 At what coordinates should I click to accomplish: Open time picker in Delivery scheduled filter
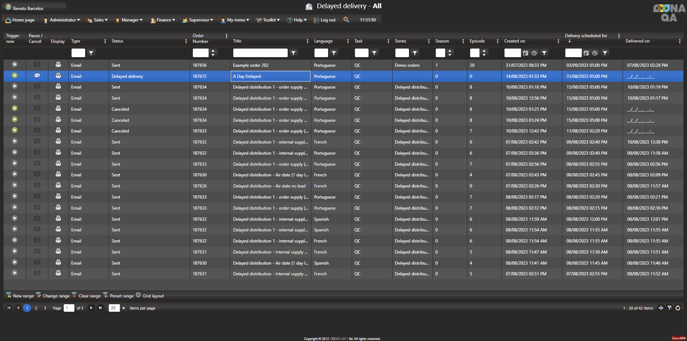coord(595,53)
